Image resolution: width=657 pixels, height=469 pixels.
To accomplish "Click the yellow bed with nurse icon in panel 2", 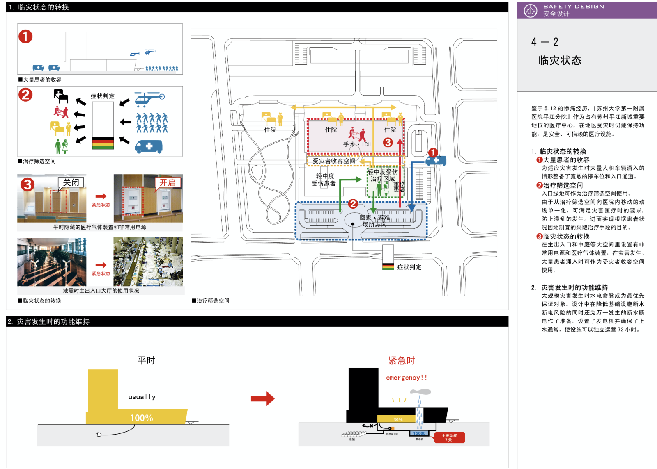I will (x=61, y=128).
